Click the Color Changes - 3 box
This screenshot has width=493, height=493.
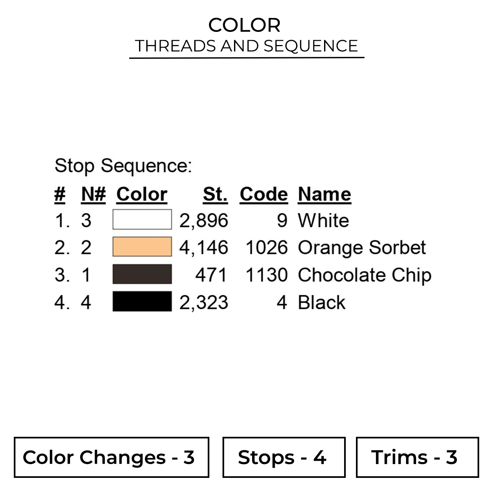pos(111,457)
